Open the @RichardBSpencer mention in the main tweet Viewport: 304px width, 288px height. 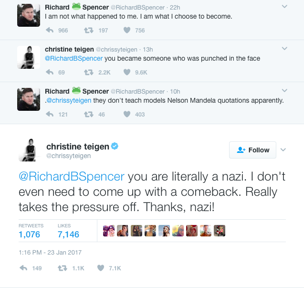click(72, 177)
